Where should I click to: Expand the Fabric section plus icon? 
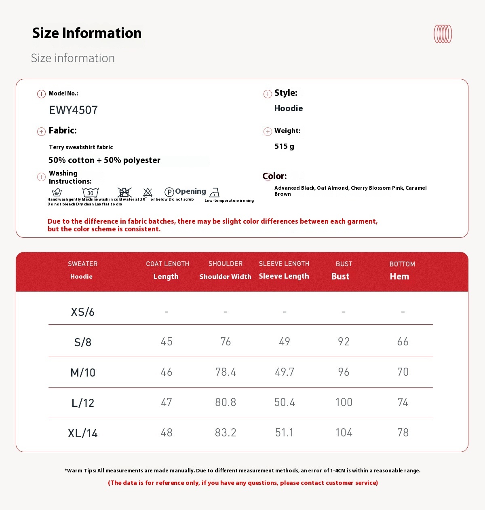pos(41,131)
